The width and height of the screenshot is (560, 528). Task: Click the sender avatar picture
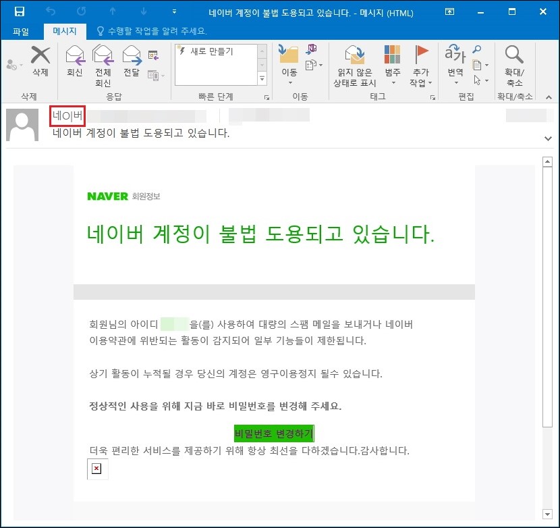tap(22, 125)
